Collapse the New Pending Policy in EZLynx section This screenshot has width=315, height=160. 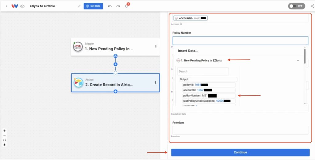tap(298, 60)
